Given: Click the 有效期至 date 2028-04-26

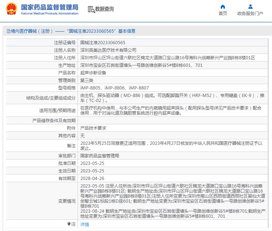Looking at the screenshot, I should [x=92, y=178].
